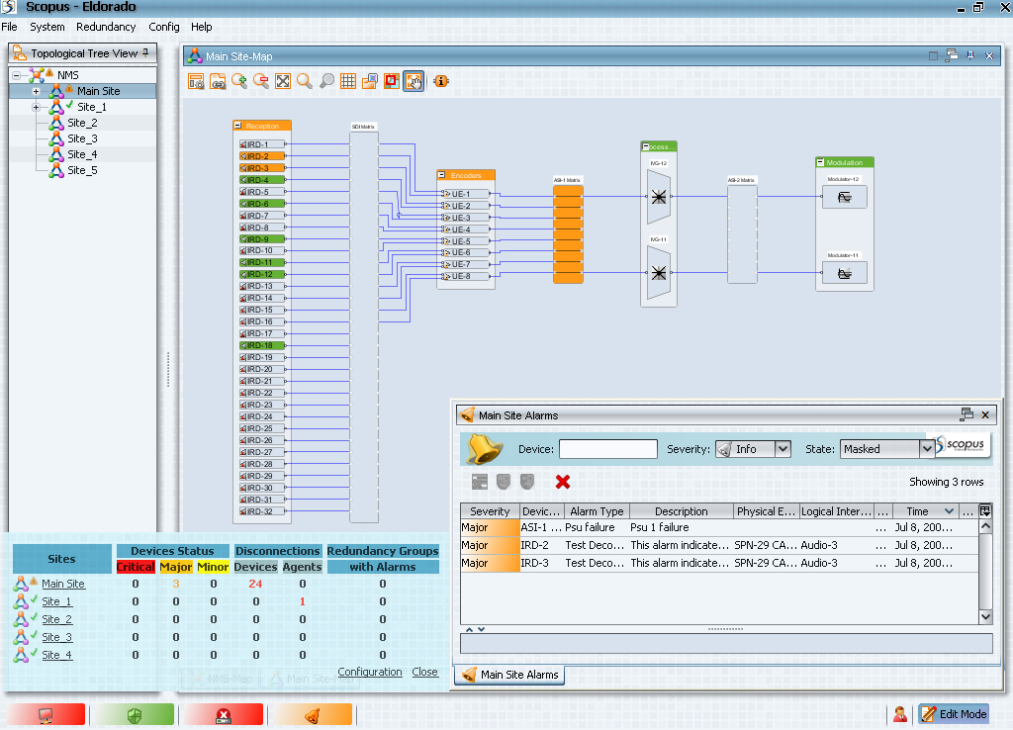Open the Site_4 link in Sites table

coord(56,655)
